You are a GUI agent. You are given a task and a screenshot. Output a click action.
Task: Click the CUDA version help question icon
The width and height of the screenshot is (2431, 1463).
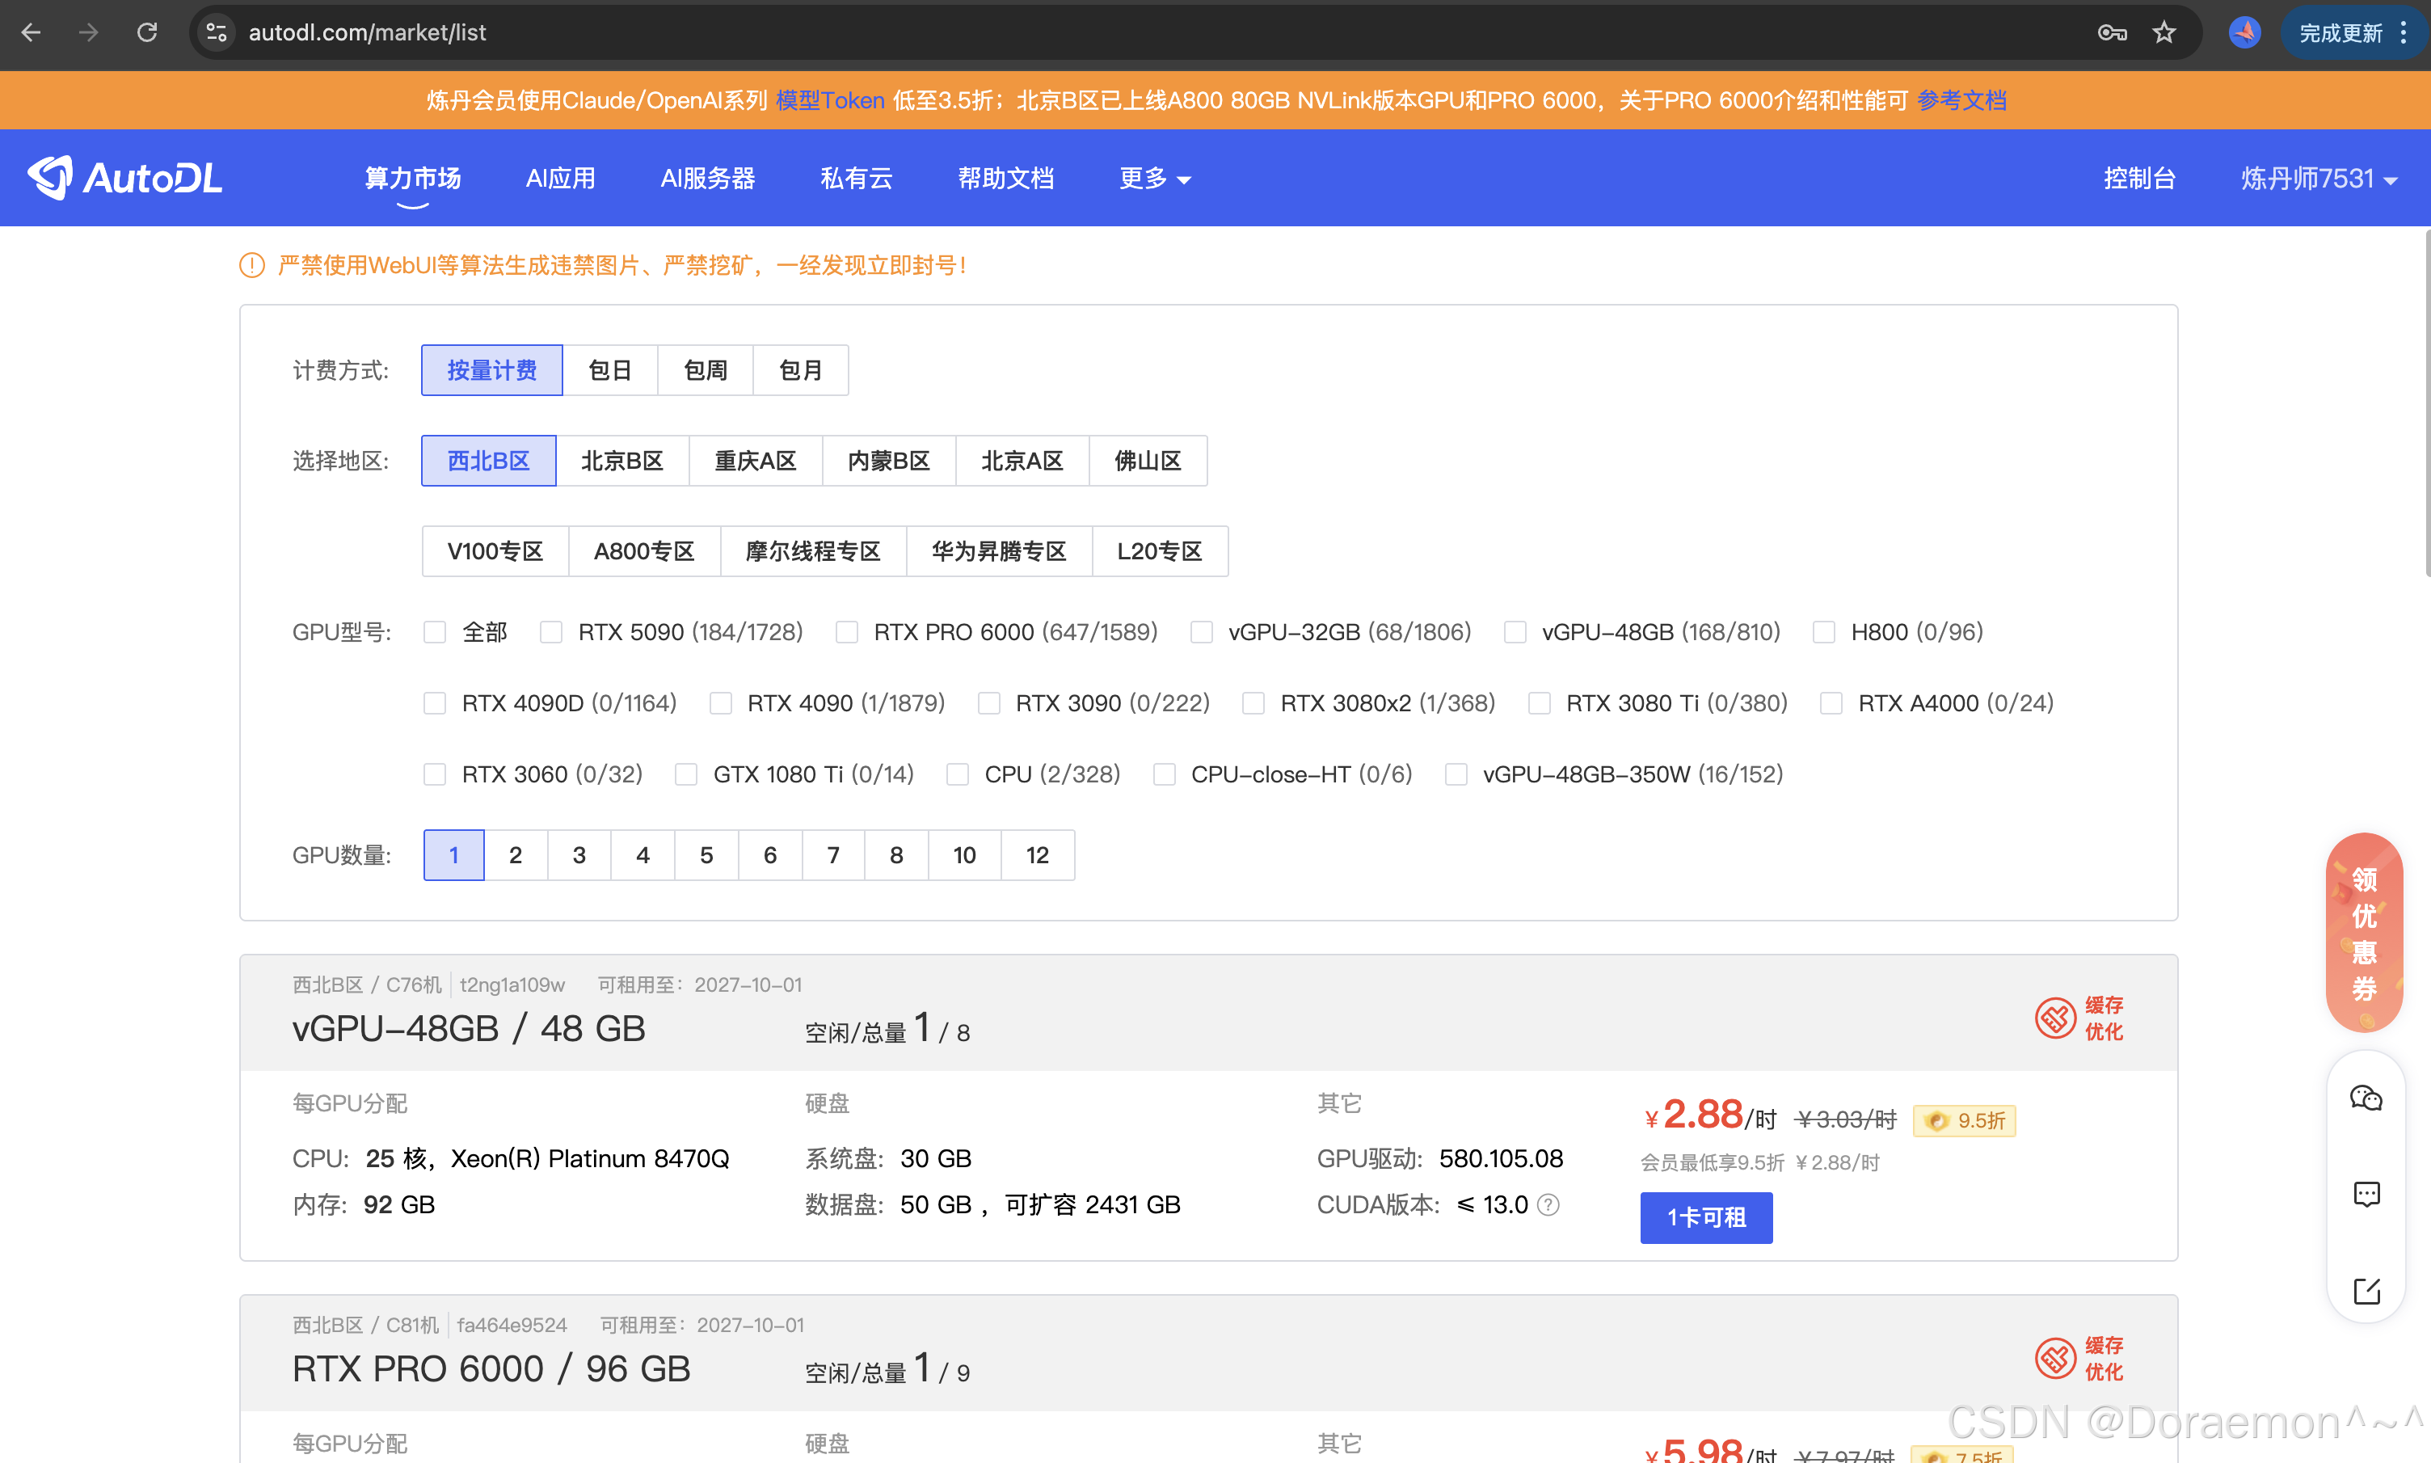1548,1204
